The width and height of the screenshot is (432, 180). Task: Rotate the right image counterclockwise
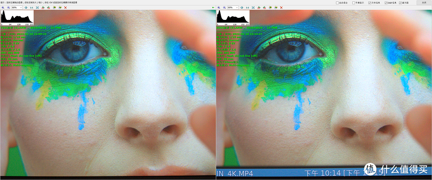[x=259, y=8]
